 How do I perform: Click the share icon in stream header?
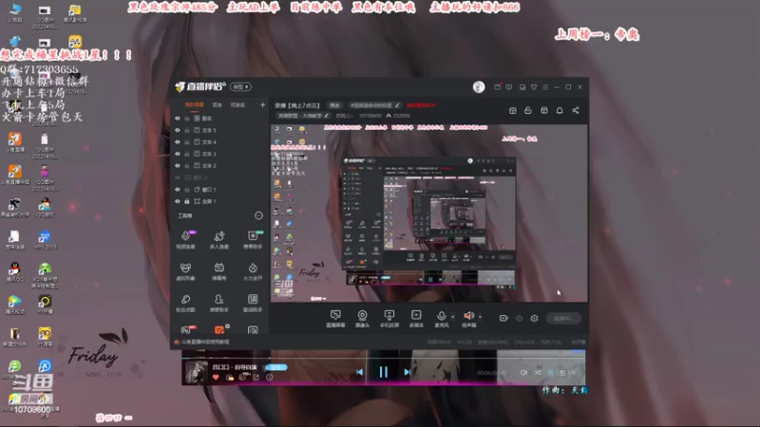[576, 110]
